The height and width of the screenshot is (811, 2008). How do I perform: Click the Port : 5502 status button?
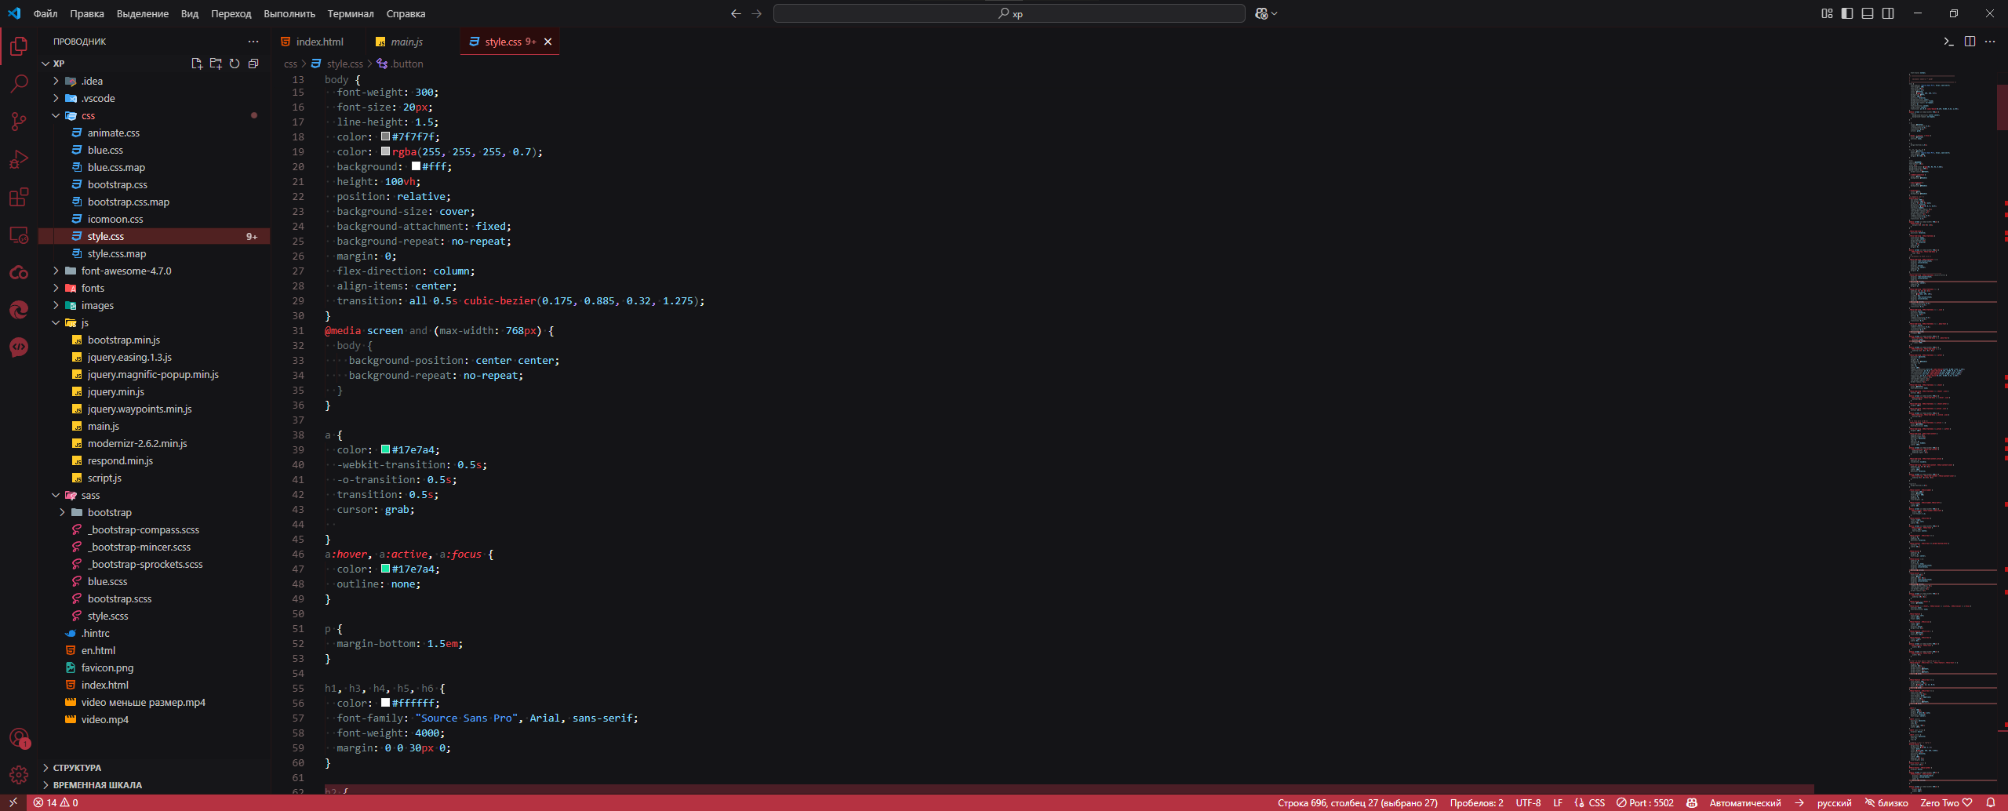click(x=1645, y=802)
